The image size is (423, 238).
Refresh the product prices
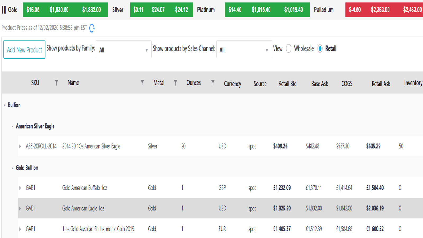(91, 28)
